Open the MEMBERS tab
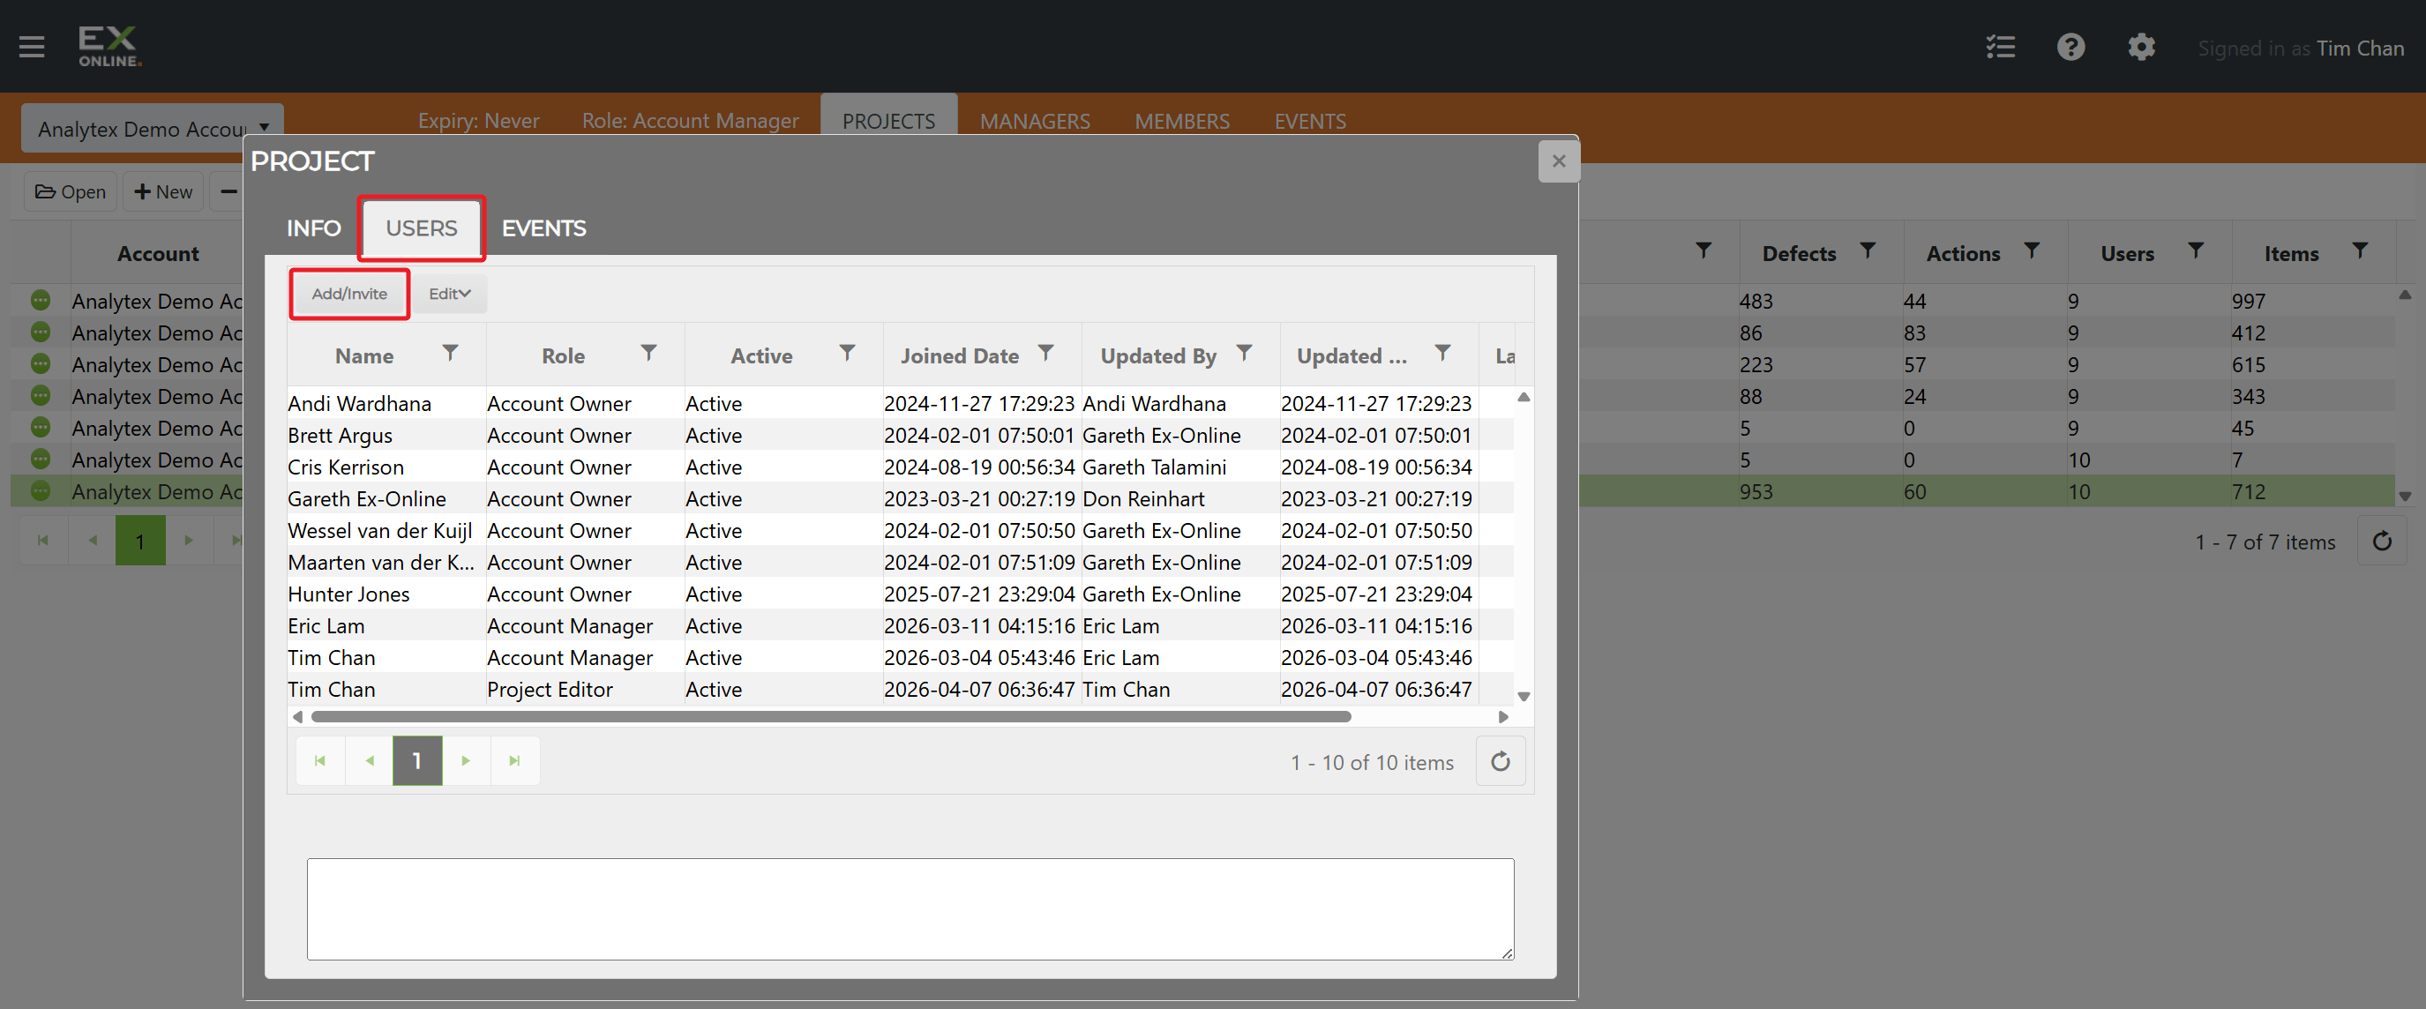 pos(1182,122)
